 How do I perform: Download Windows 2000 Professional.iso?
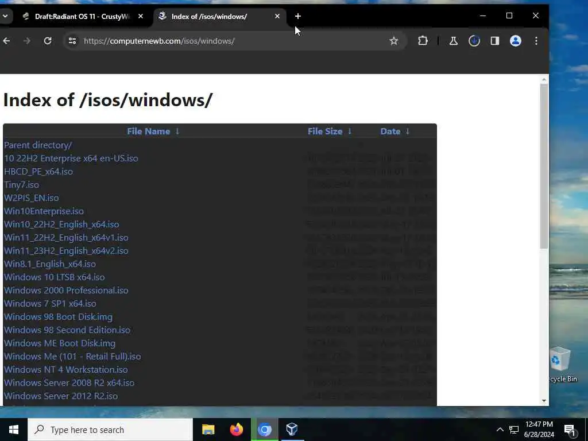(66, 290)
